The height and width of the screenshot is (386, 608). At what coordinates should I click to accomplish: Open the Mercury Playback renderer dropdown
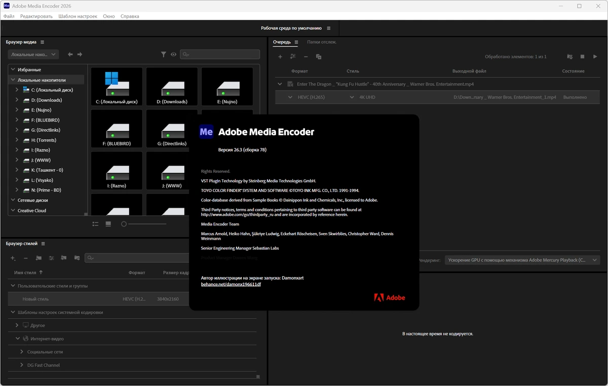click(522, 260)
